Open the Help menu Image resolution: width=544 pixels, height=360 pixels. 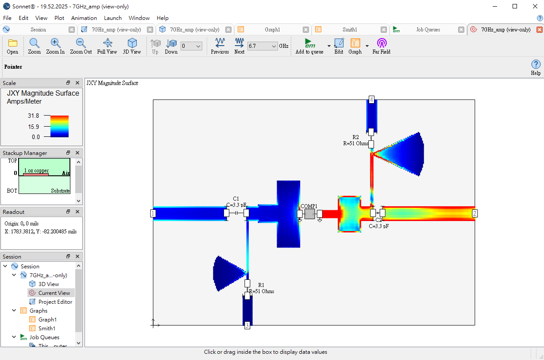[x=162, y=18]
